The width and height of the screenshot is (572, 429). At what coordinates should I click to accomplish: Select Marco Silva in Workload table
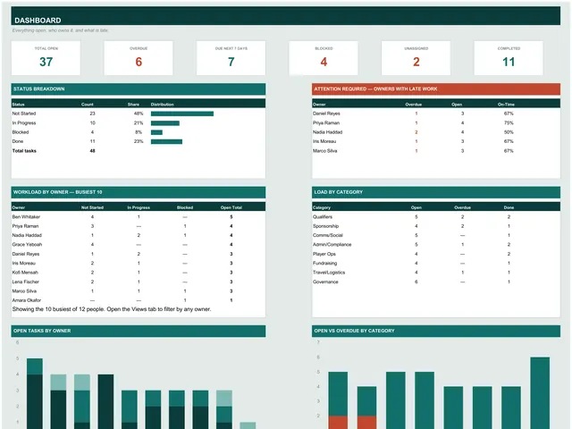point(24,291)
